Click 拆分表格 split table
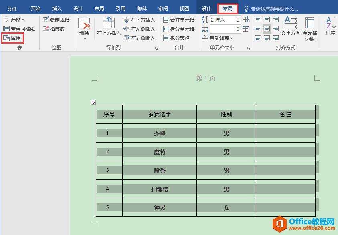The width and height of the screenshot is (338, 235). click(x=176, y=38)
